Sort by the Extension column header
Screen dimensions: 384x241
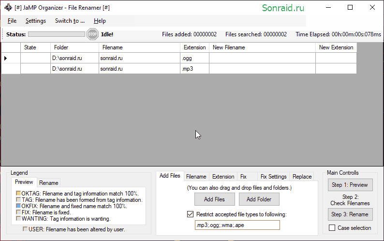[x=195, y=47]
